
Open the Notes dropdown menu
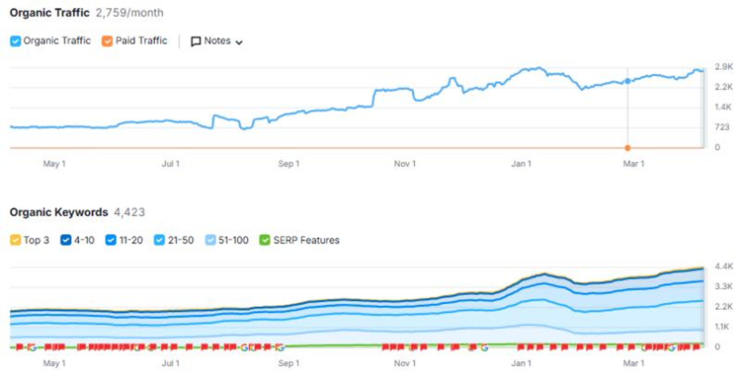(217, 41)
